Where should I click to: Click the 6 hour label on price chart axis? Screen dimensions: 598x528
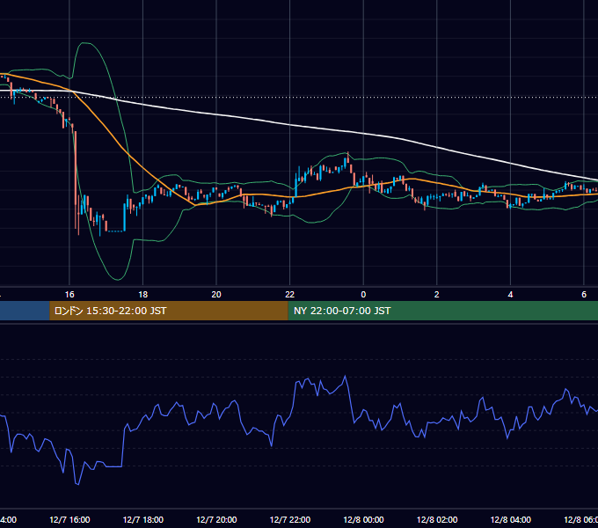tap(584, 295)
